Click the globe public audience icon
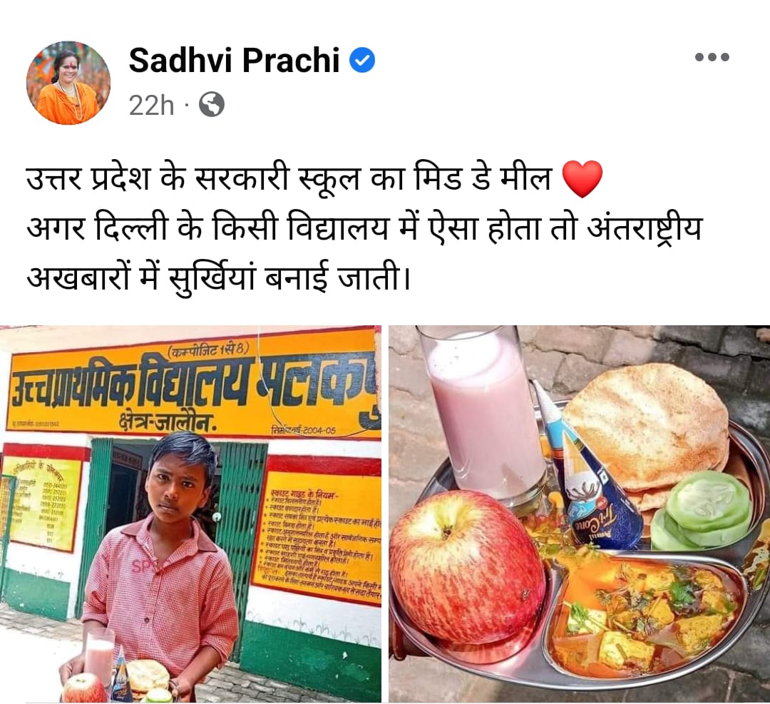 [212, 105]
